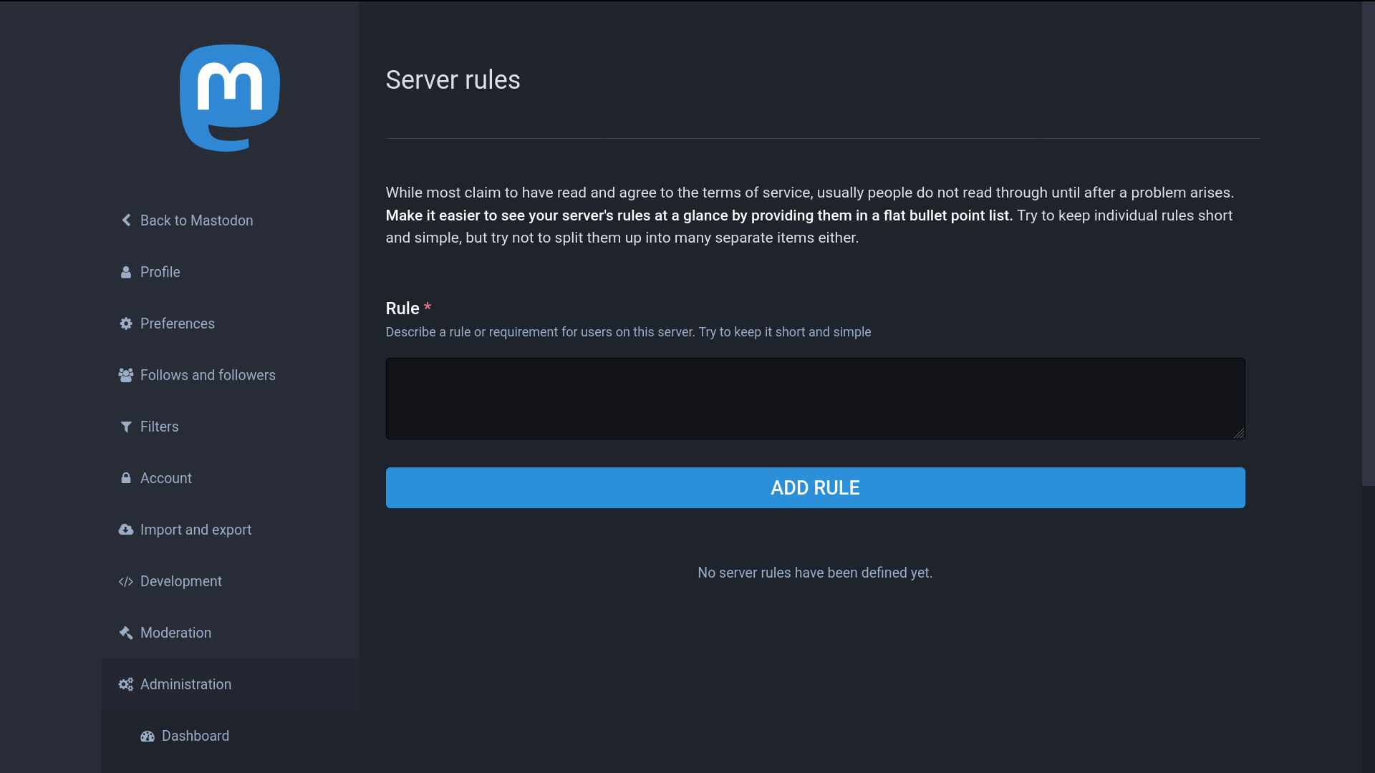The width and height of the screenshot is (1375, 773).
Task: Click the Import and export cloud icon
Action: (126, 530)
